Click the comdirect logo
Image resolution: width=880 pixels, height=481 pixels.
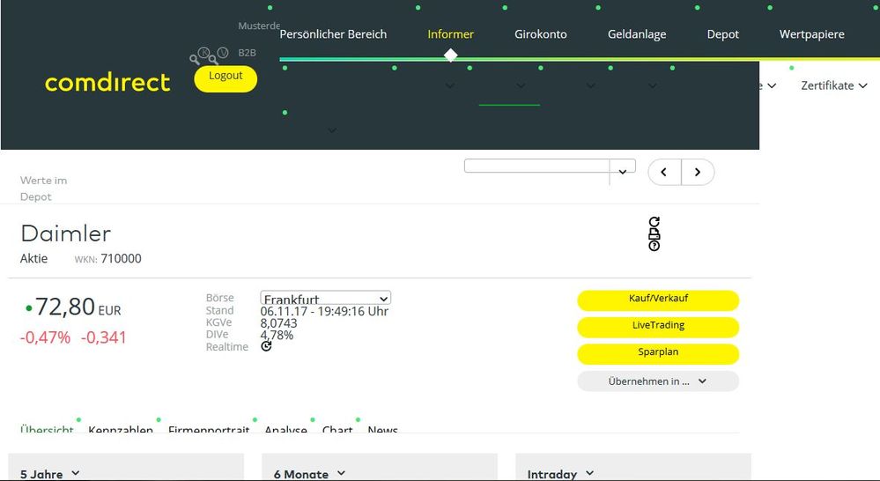pos(107,83)
